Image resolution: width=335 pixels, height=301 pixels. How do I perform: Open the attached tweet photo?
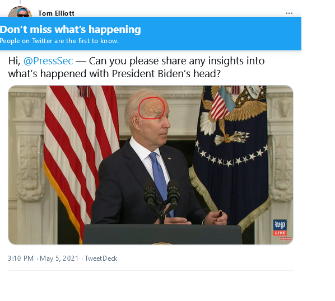[x=151, y=165]
